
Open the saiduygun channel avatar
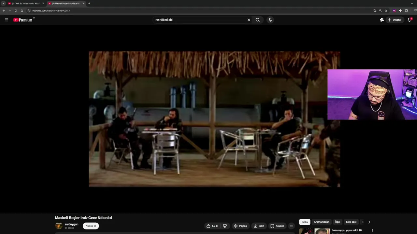tap(59, 226)
